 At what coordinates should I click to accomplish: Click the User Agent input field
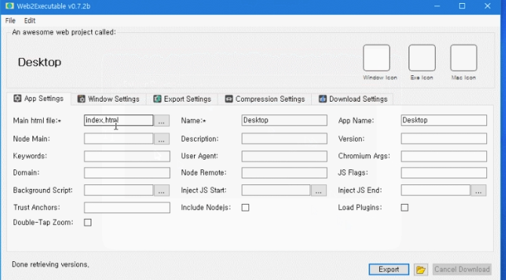pos(284,156)
